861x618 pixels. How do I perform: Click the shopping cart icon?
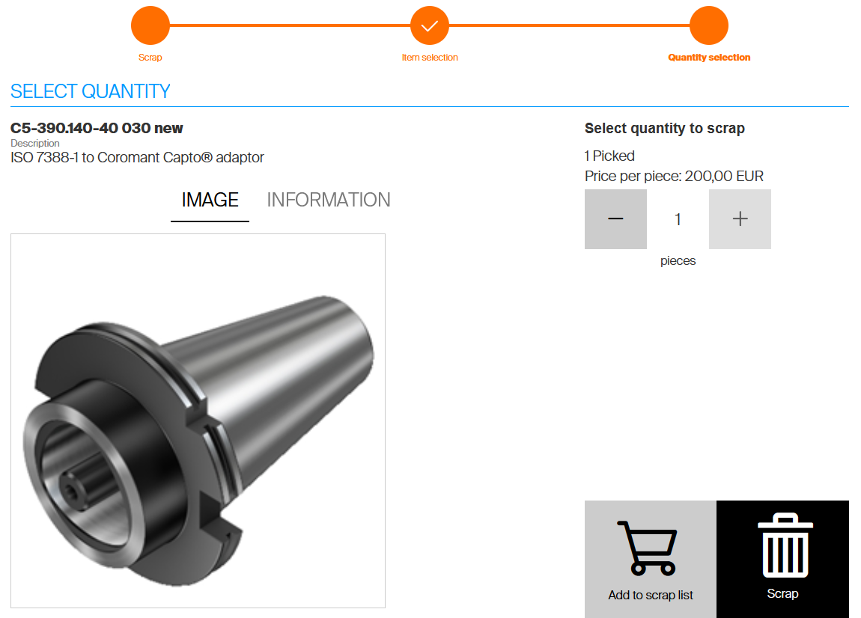[x=648, y=548]
